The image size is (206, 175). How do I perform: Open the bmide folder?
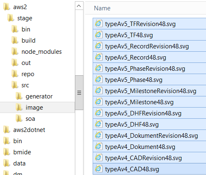click(22, 152)
